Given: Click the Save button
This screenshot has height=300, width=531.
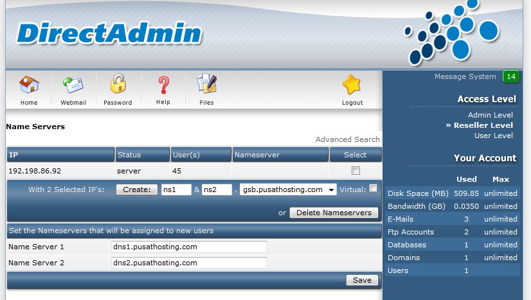Looking at the screenshot, I should [x=362, y=280].
